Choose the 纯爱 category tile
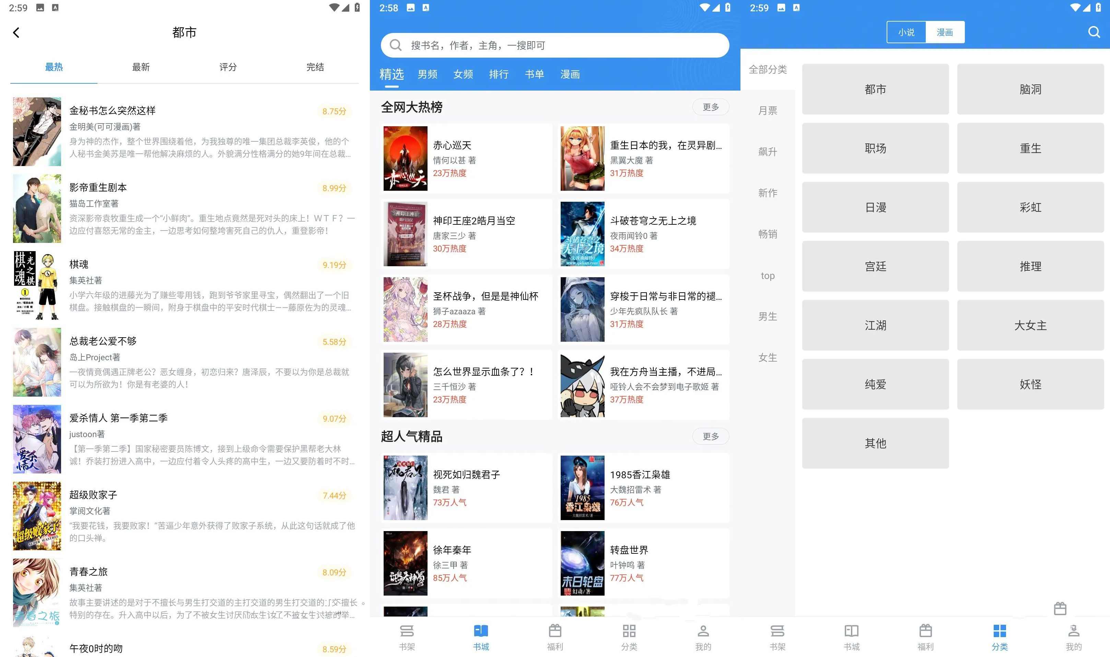 pos(875,384)
